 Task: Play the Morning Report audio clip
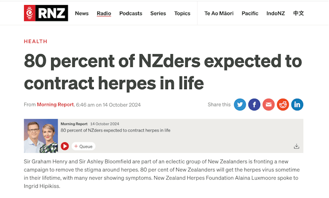tap(65, 146)
